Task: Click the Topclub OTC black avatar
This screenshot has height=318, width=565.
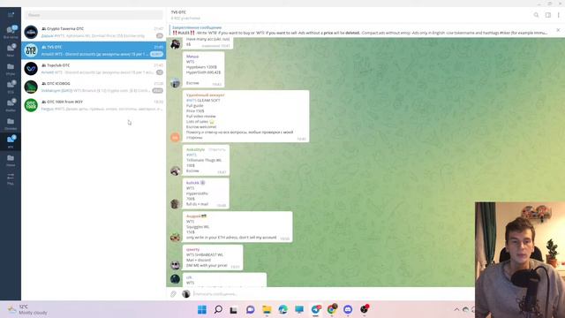Action: pyautogui.click(x=31, y=69)
